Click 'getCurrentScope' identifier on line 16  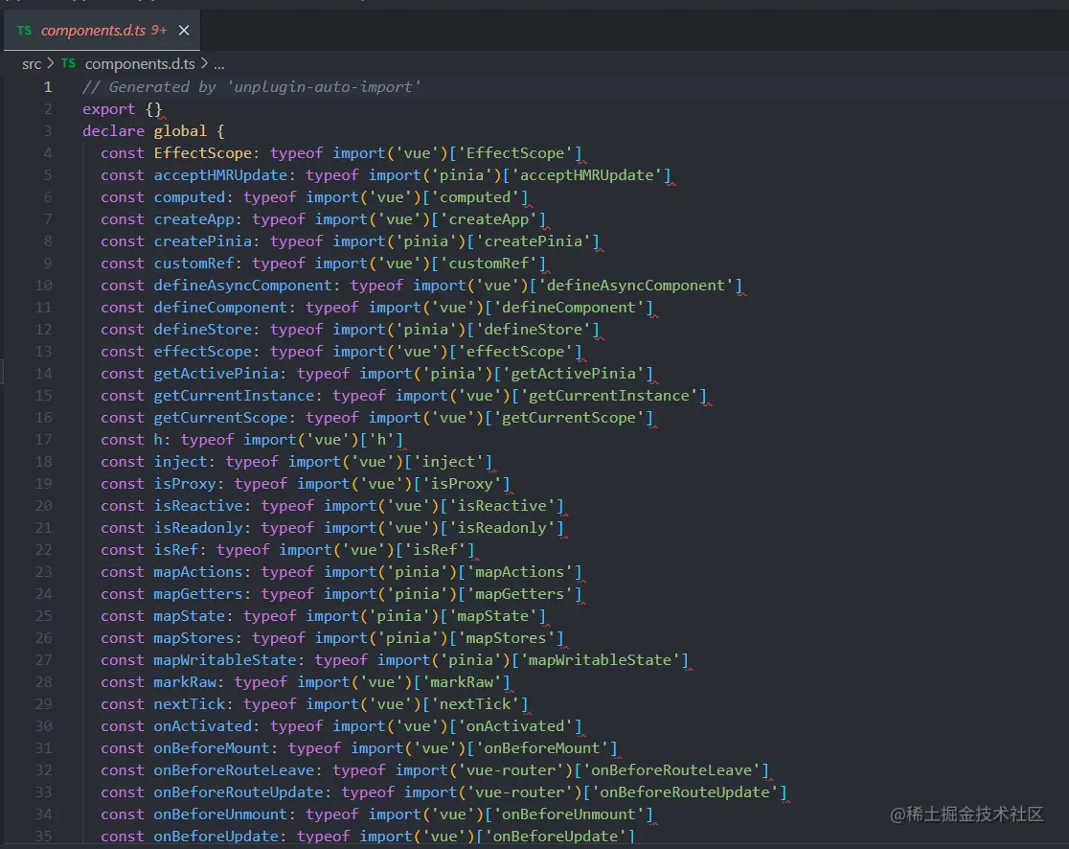pyautogui.click(x=220, y=418)
